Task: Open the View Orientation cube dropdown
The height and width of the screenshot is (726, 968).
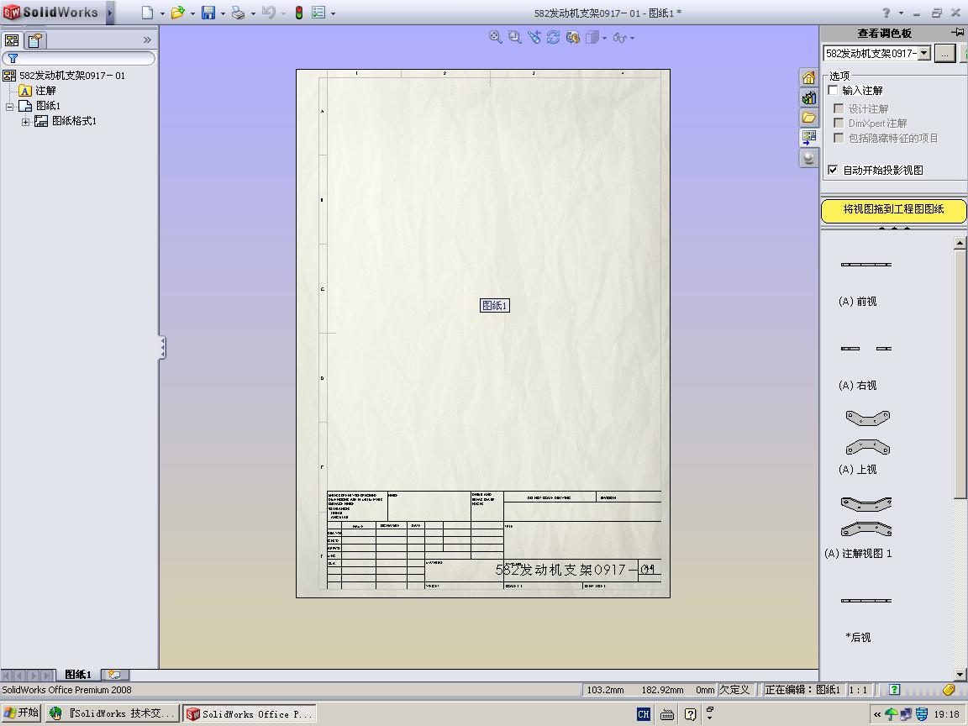Action: 605,37
